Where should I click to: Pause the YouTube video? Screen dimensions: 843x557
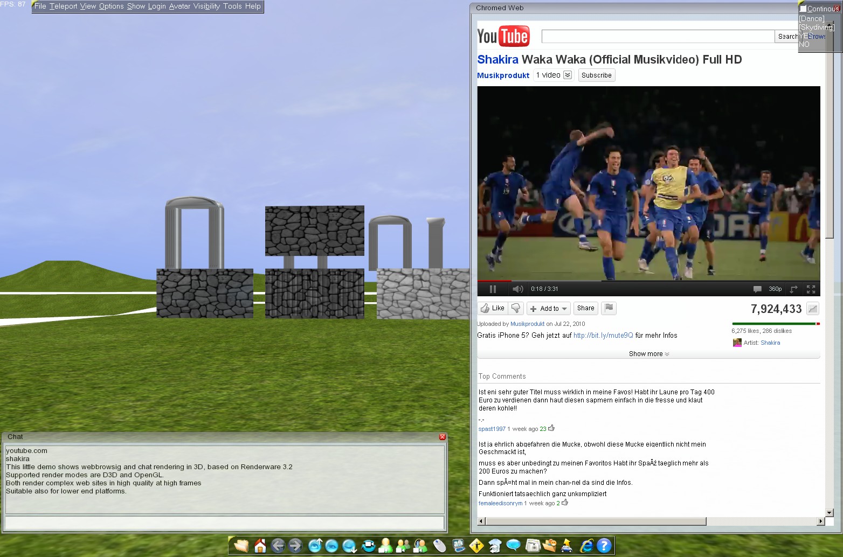tap(493, 289)
